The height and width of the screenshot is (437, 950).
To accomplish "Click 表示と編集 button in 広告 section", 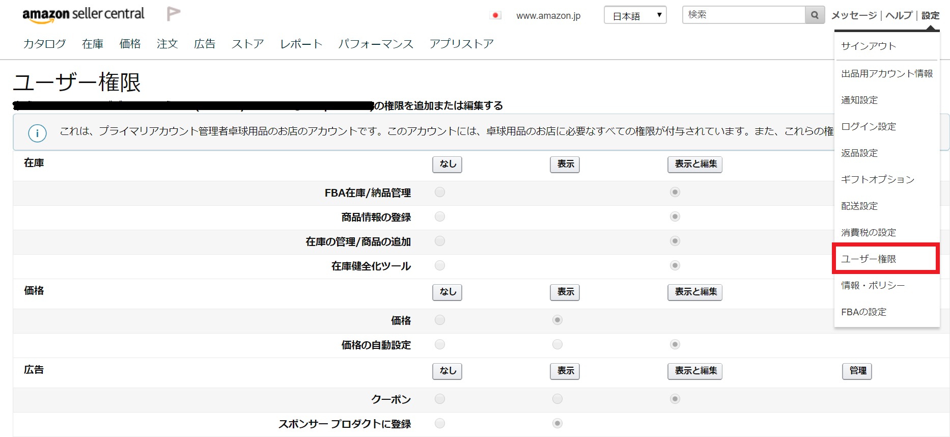I will (x=695, y=371).
